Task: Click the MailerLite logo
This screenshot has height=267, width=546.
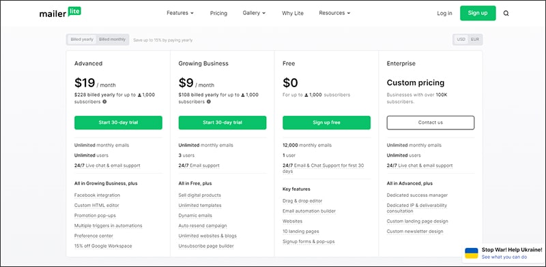Action: pos(60,13)
